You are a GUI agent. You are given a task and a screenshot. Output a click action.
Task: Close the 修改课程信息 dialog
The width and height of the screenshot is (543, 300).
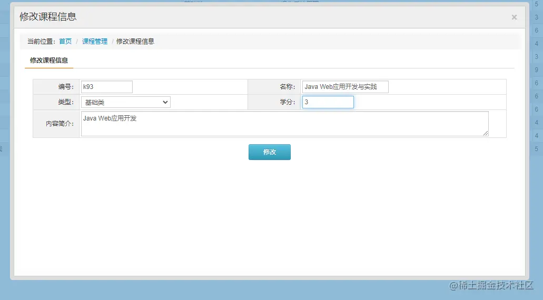[x=514, y=17]
